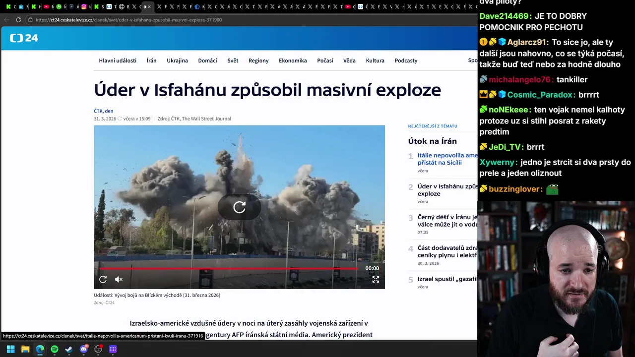
Task: Click the video caption 'Události: Vývoj bojů'
Action: pos(157,295)
